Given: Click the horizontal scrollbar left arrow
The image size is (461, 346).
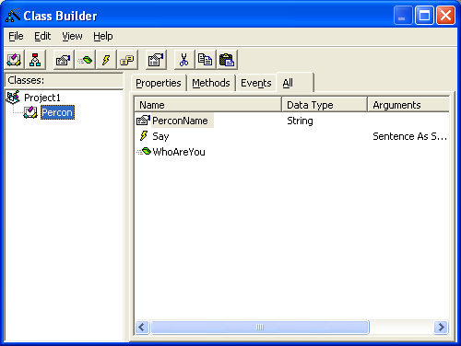Looking at the screenshot, I should (142, 328).
